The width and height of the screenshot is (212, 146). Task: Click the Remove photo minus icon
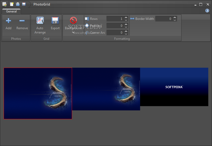pyautogui.click(x=22, y=21)
